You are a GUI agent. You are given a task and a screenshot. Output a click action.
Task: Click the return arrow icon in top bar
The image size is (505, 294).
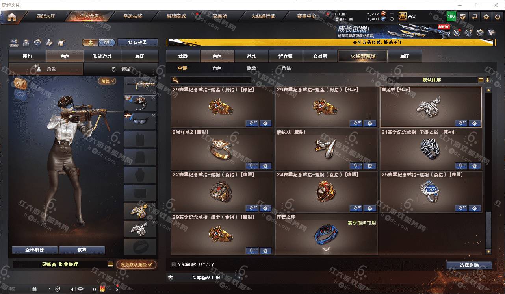tap(475, 17)
